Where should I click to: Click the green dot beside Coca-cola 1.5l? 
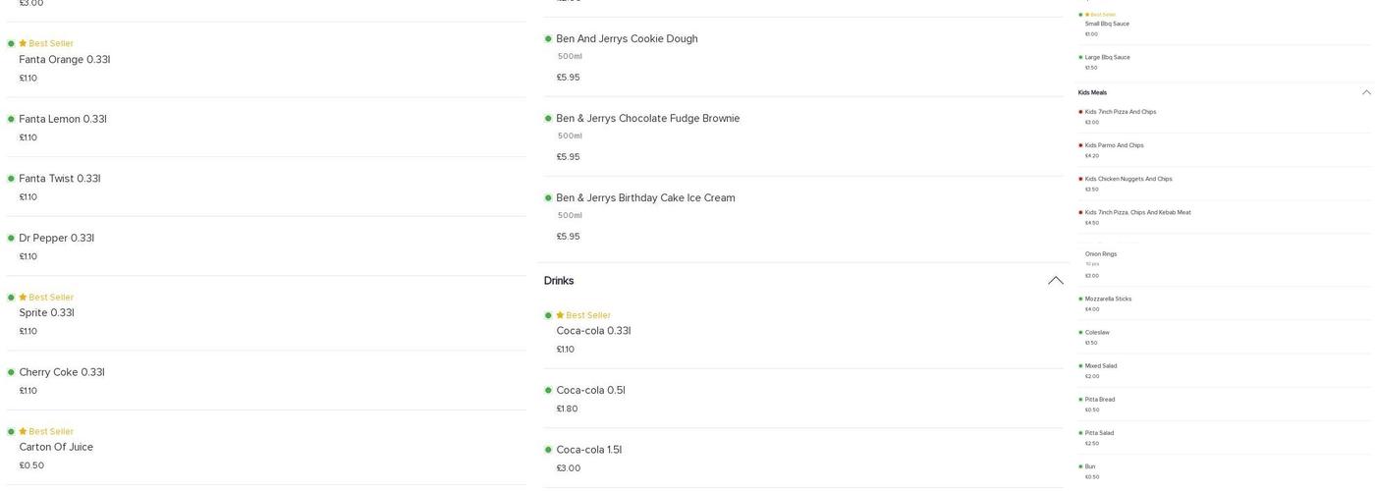[548, 450]
